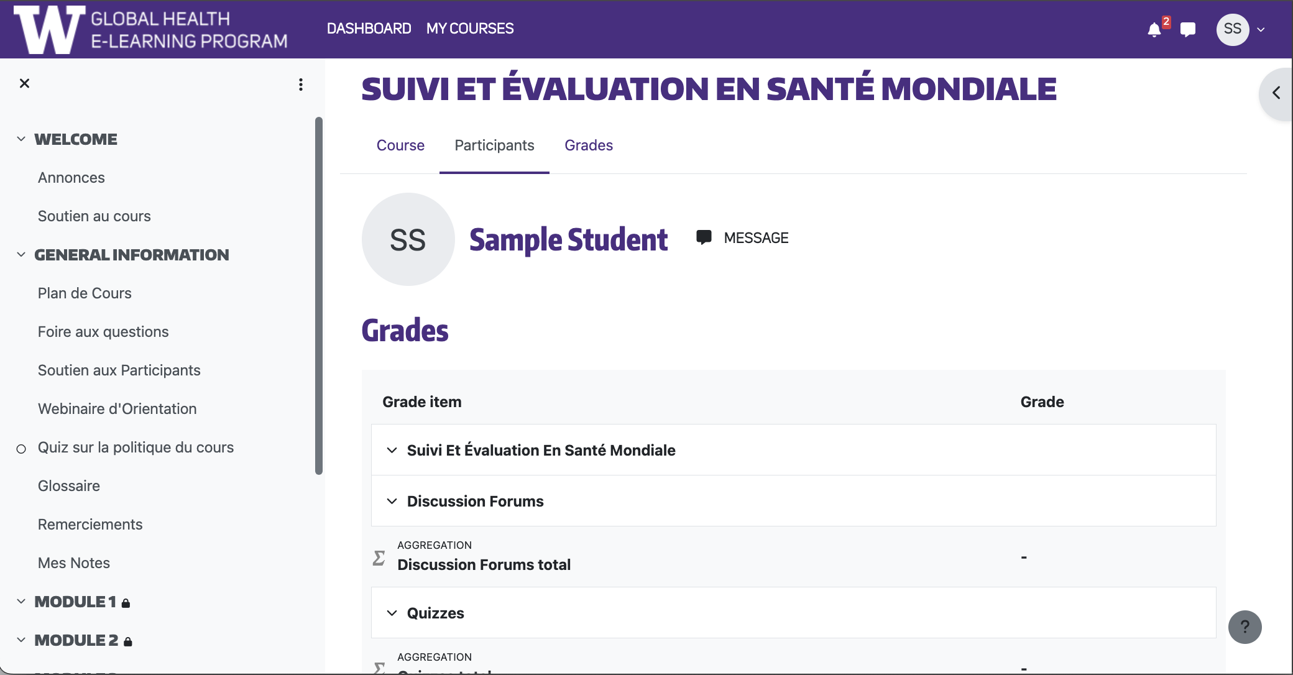Click the University of Washington W logo

tap(50, 29)
